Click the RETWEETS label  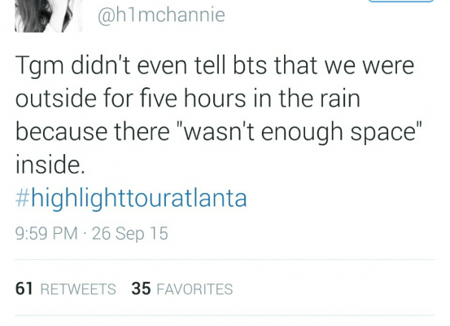(x=78, y=289)
